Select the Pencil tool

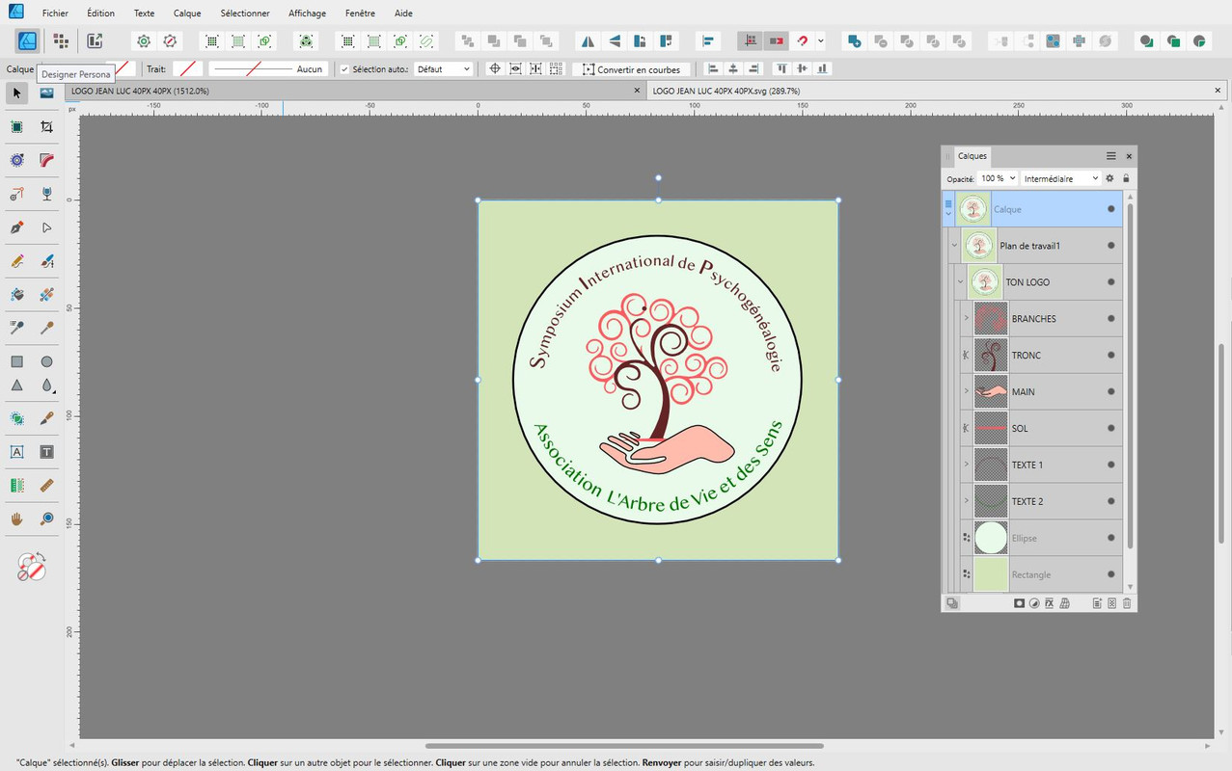pyautogui.click(x=16, y=261)
